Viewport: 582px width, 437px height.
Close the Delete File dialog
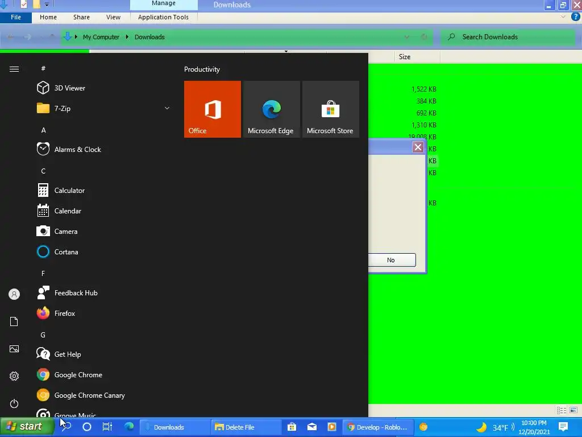pyautogui.click(x=418, y=147)
